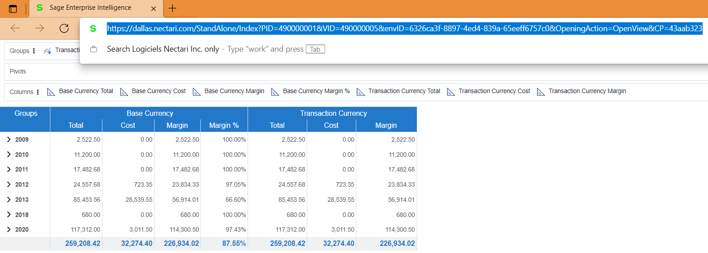
Task: Close the Sage Enterprise Intelligence tab
Action: point(154,8)
